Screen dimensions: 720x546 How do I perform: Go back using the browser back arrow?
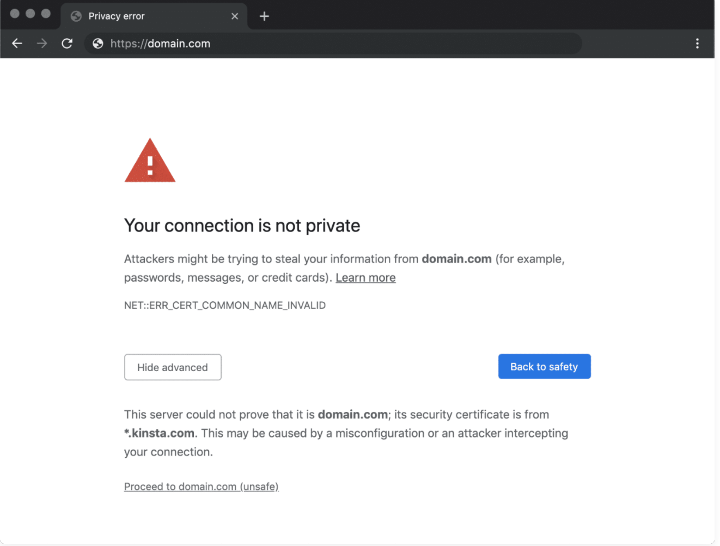pos(17,44)
